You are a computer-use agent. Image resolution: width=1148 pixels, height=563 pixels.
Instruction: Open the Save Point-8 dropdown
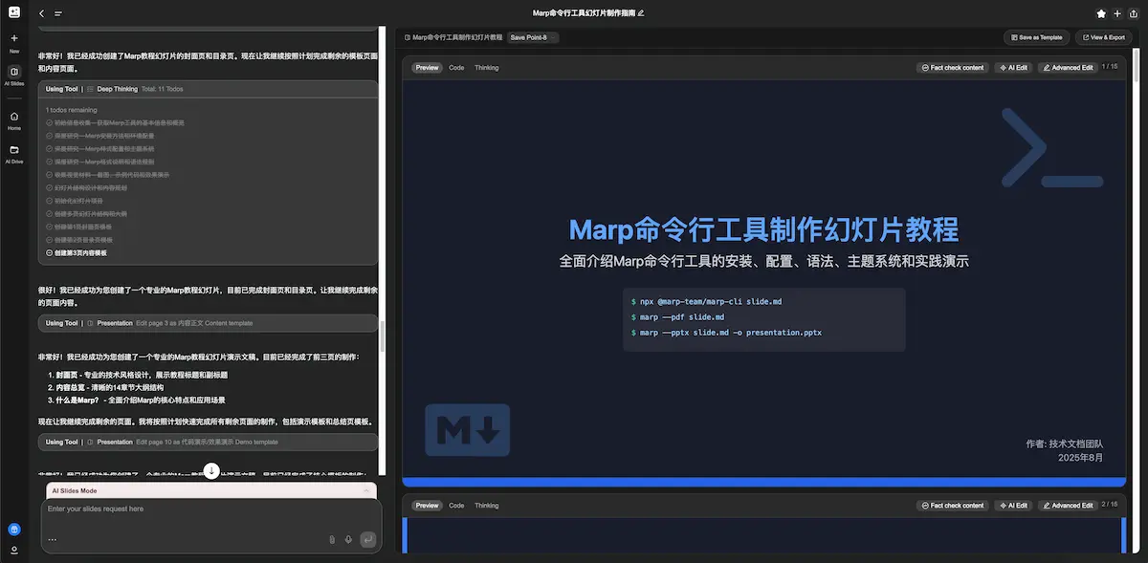pyautogui.click(x=532, y=37)
